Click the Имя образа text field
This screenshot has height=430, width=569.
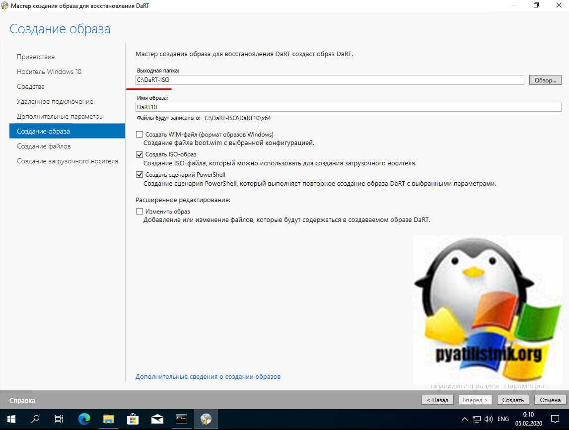348,107
